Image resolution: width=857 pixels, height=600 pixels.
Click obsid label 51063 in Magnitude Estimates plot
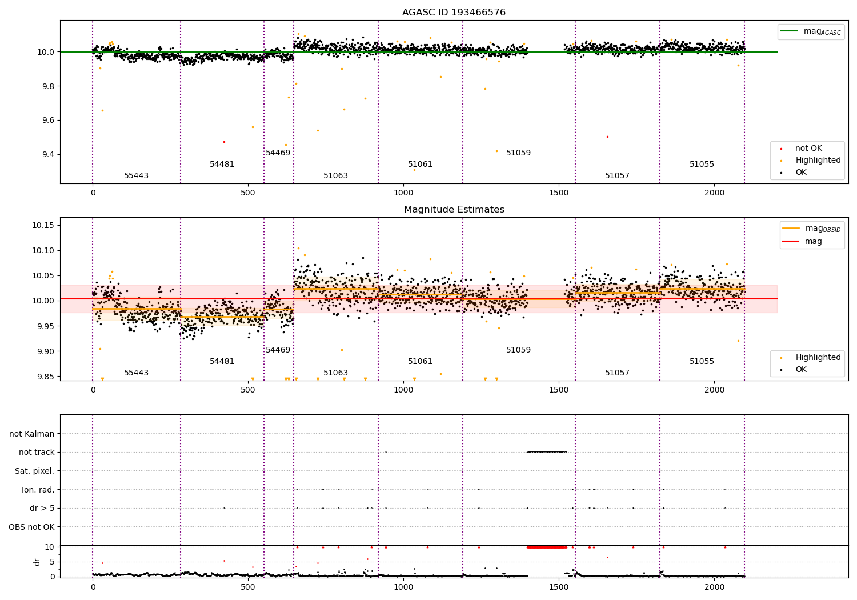pos(335,373)
